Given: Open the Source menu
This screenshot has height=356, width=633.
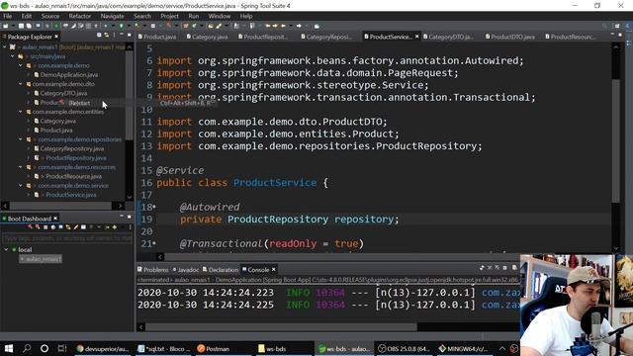Looking at the screenshot, I should coord(50,16).
